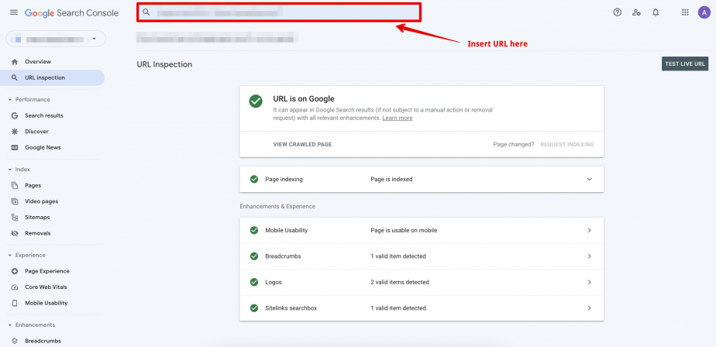Click the URL inspection magnifier icon
Image resolution: width=716 pixels, height=347 pixels.
[15, 77]
